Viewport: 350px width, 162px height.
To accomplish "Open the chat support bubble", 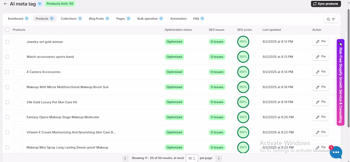I will pyautogui.click(x=336, y=152).
